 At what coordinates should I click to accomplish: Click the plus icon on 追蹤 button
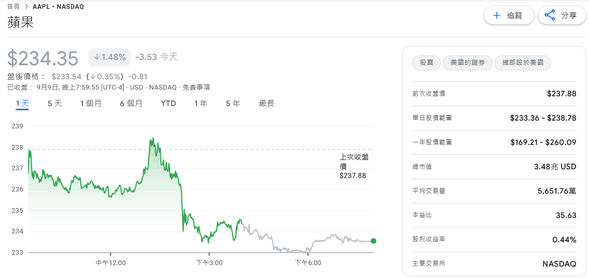click(x=497, y=16)
